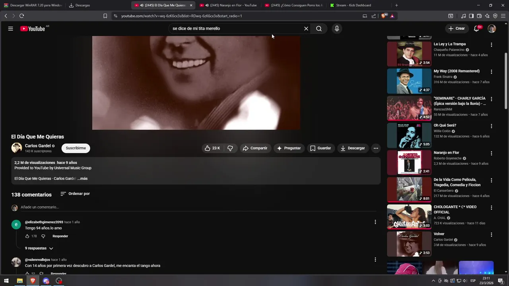Click the page vertical scrollbar
Image resolution: width=509 pixels, height=286 pixels.
[x=506, y=81]
